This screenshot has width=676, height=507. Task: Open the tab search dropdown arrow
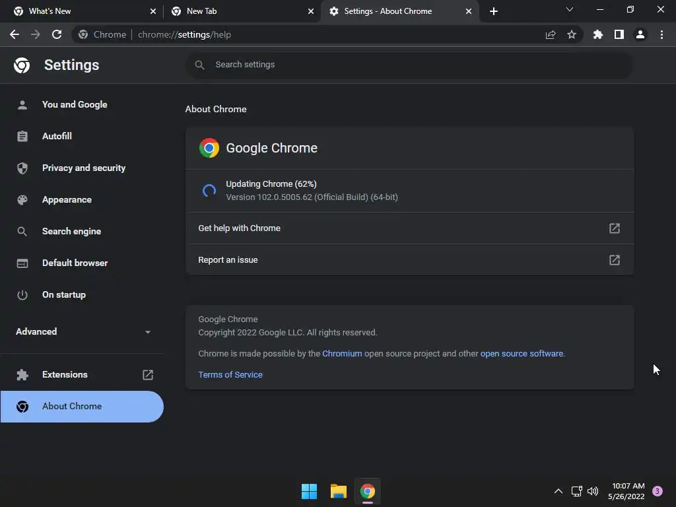click(x=570, y=9)
